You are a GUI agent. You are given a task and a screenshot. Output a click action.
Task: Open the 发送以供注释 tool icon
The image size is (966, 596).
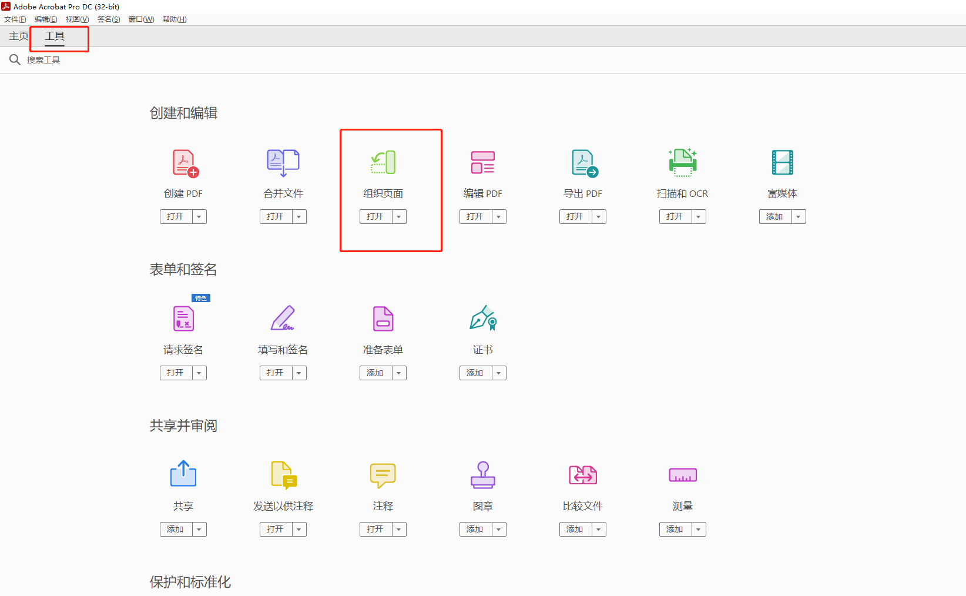(284, 475)
